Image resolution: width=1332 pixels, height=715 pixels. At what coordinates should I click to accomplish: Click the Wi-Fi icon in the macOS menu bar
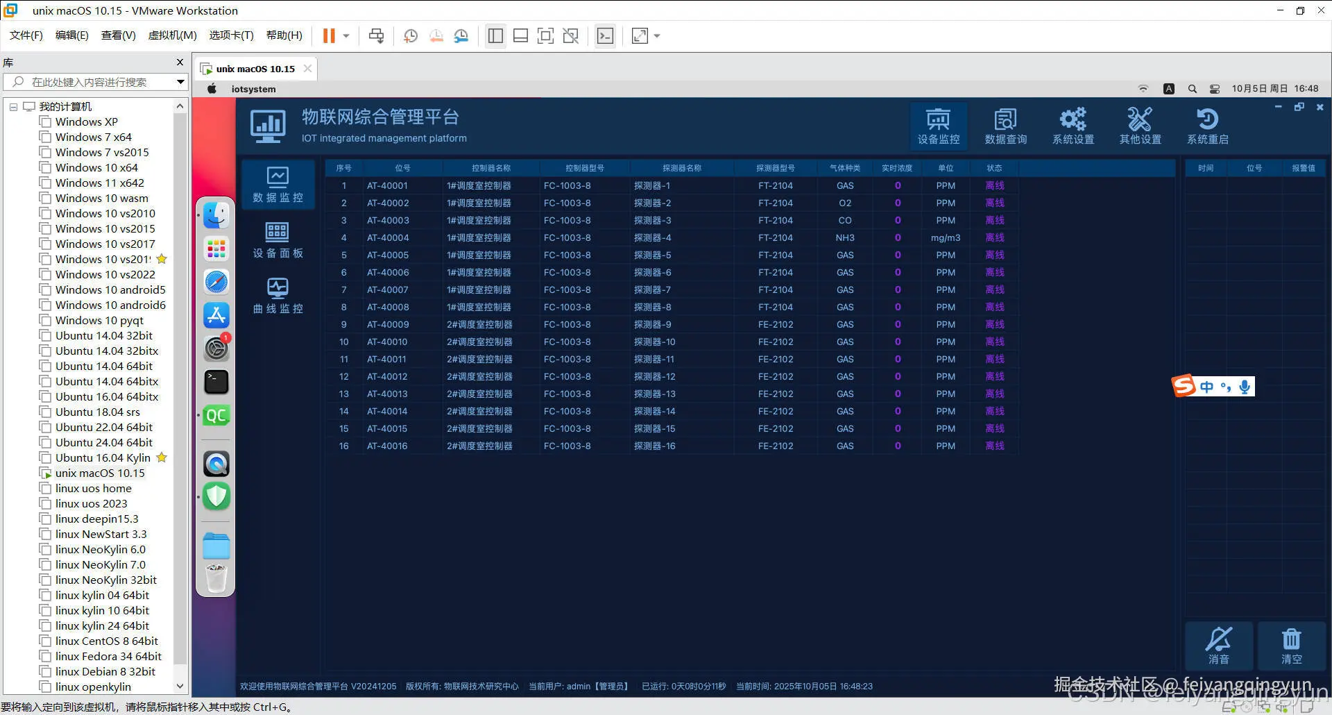(x=1143, y=89)
